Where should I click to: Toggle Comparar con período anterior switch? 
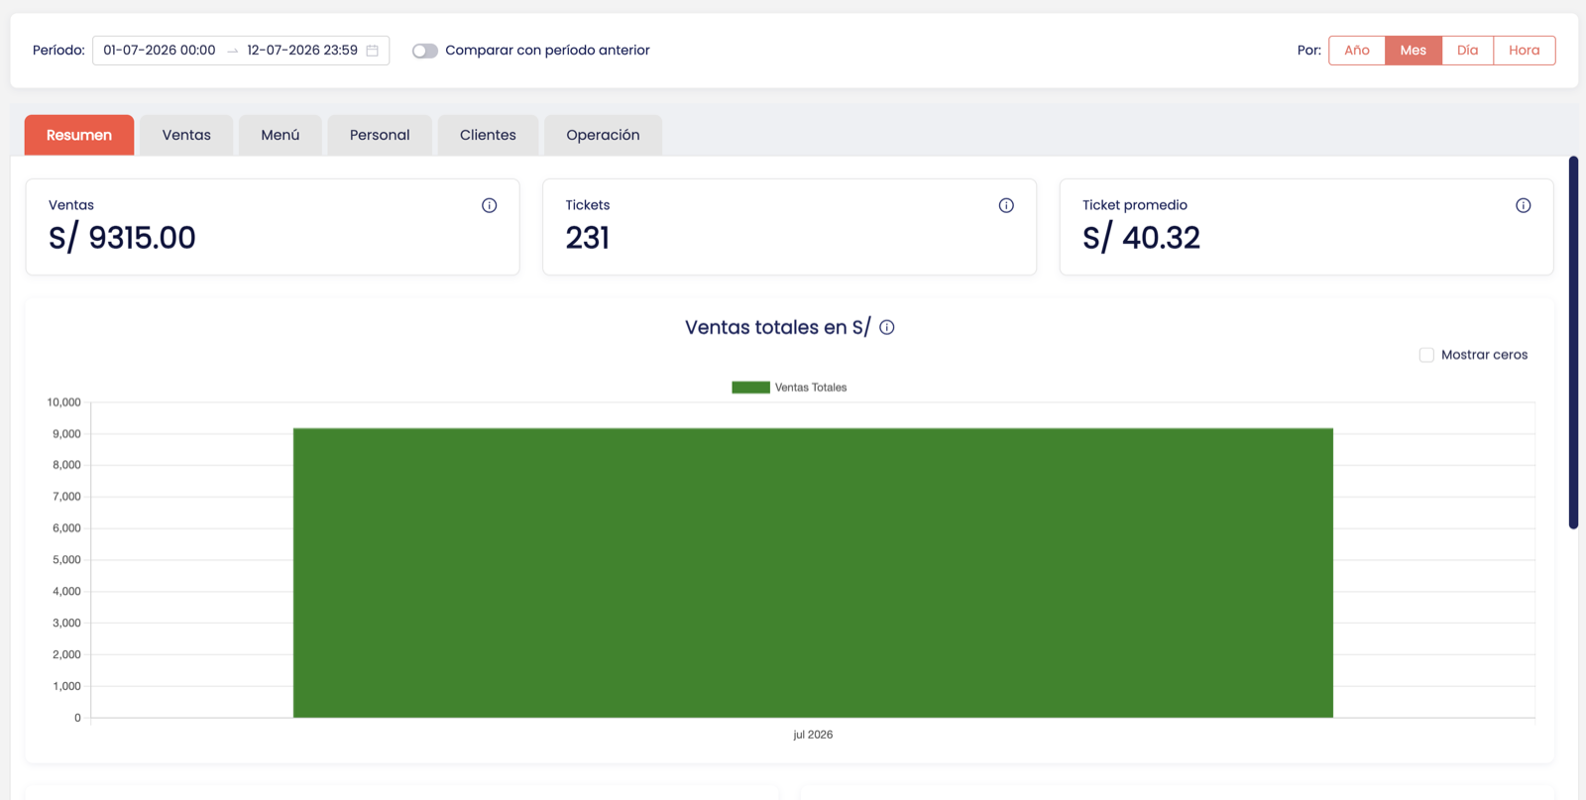point(425,51)
